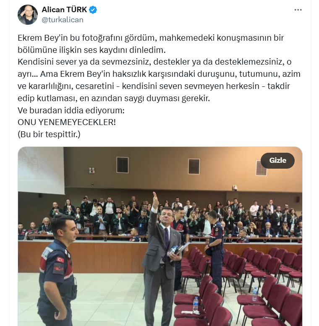Click the blue verified badge
319x326 pixels.
93,10
